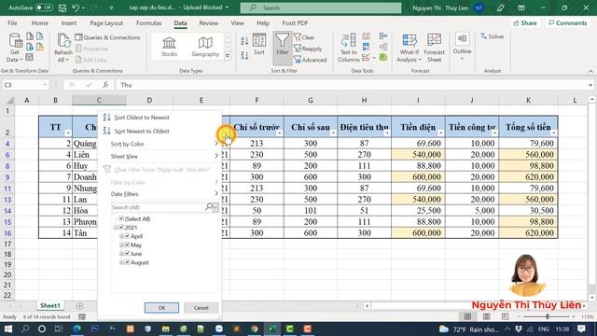This screenshot has width=597, height=336.
Task: Uncheck the May checkbox
Action: (x=127, y=245)
